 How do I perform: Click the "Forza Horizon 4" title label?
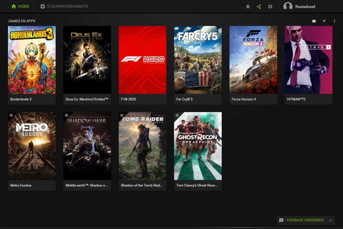tap(244, 99)
